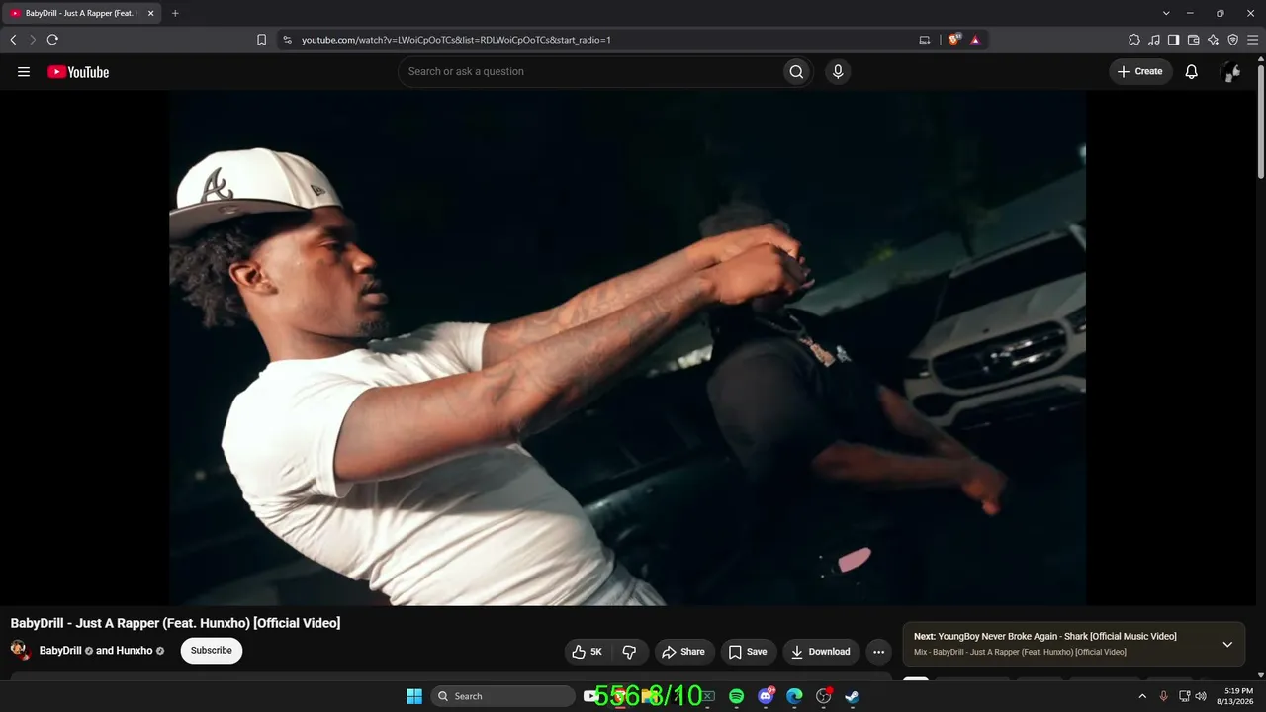Open the music note playlist icon
1266x712 pixels.
coord(1154,40)
